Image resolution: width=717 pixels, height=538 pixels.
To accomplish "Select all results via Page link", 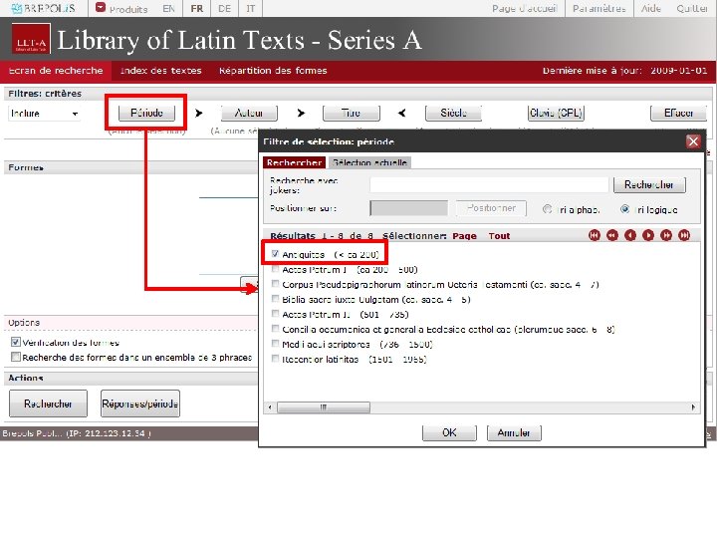I will point(464,236).
